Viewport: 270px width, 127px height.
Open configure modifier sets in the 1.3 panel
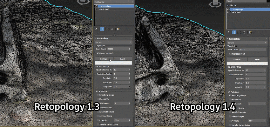click(118, 29)
